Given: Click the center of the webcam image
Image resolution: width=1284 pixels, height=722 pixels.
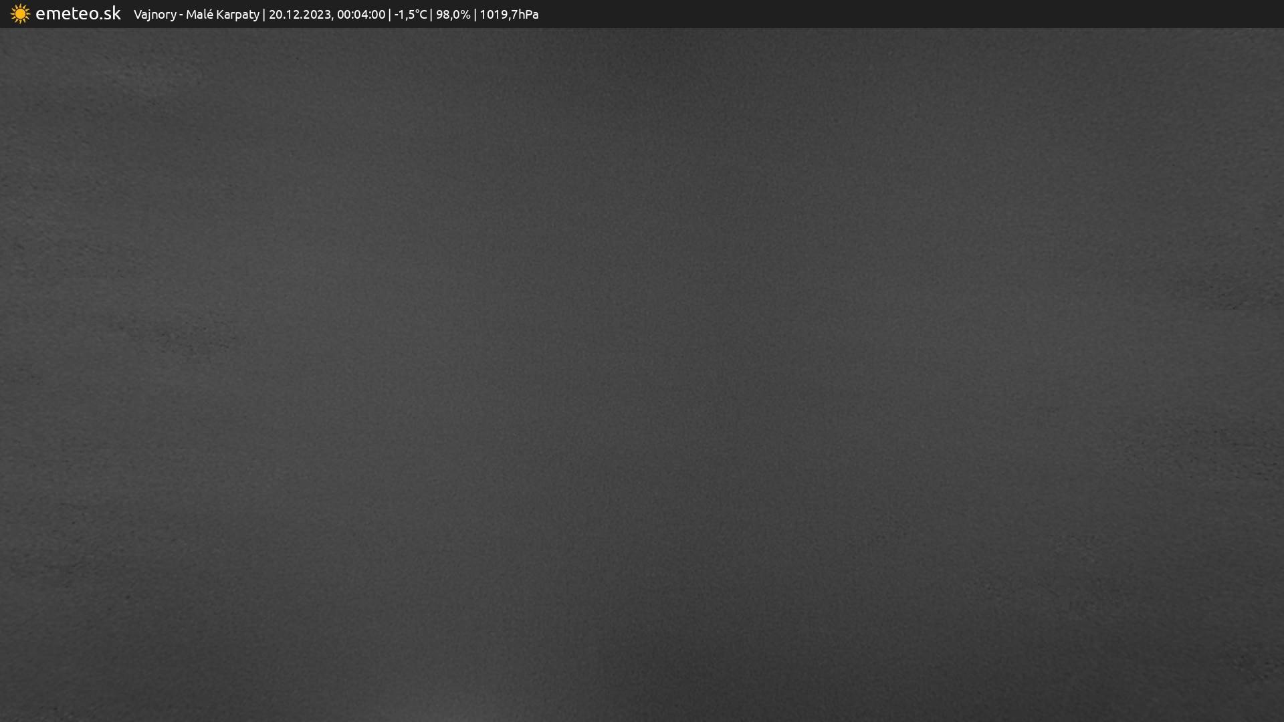Looking at the screenshot, I should (x=642, y=374).
